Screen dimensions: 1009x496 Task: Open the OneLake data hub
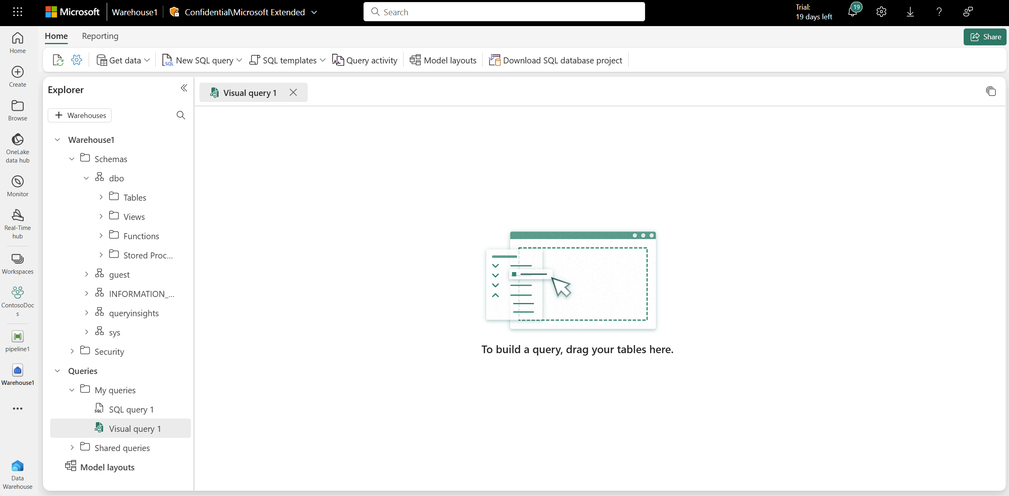[18, 148]
